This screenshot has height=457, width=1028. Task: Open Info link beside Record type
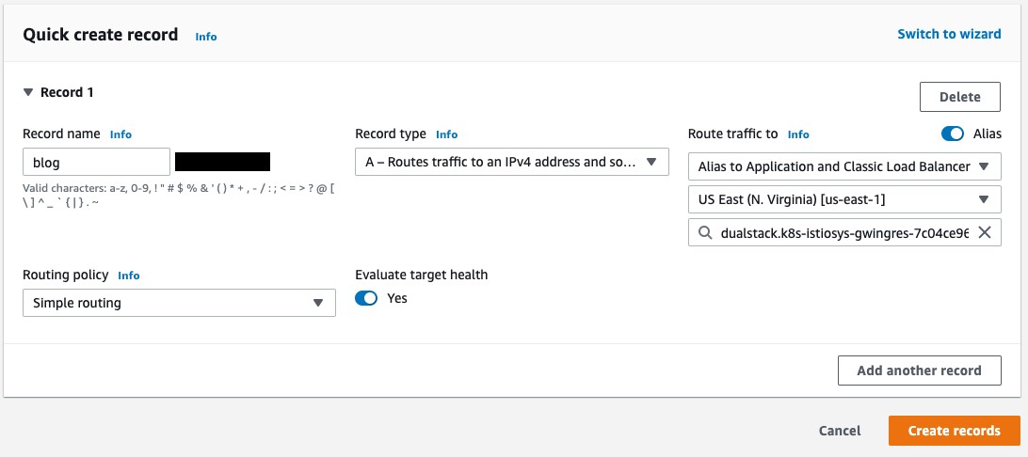tap(446, 134)
